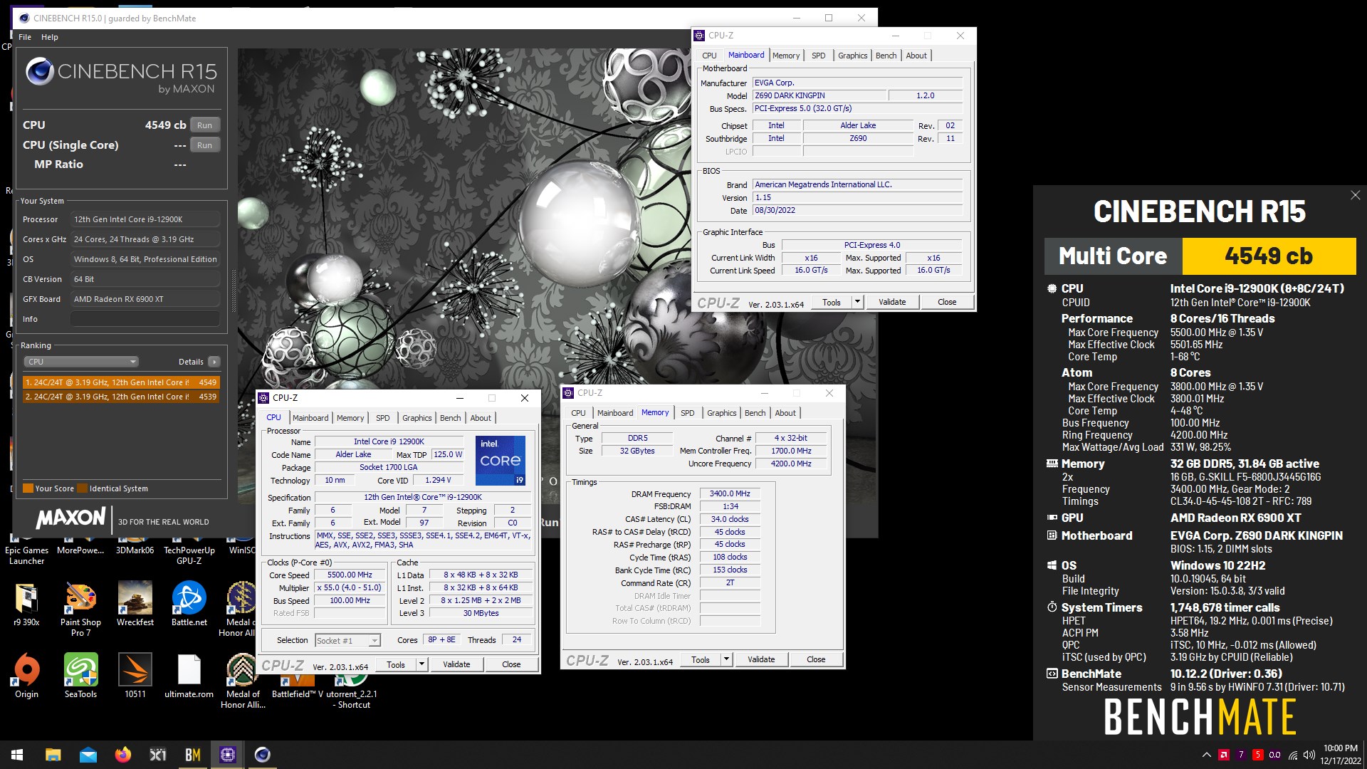Select ranking entry scoring 4539

click(121, 397)
